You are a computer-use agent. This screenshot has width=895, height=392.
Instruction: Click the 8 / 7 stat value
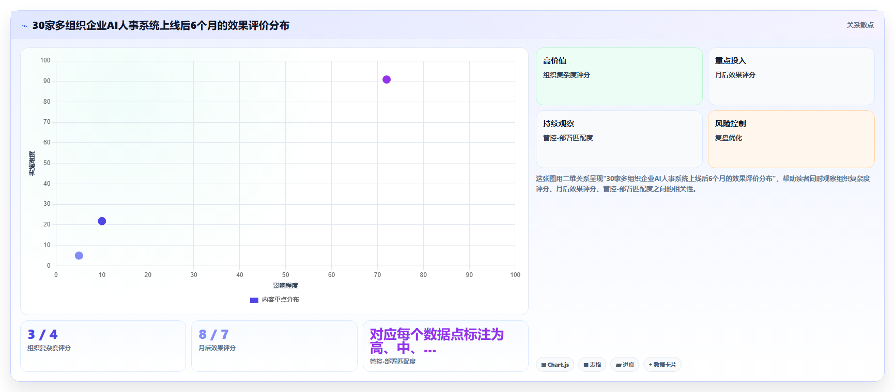(x=213, y=334)
